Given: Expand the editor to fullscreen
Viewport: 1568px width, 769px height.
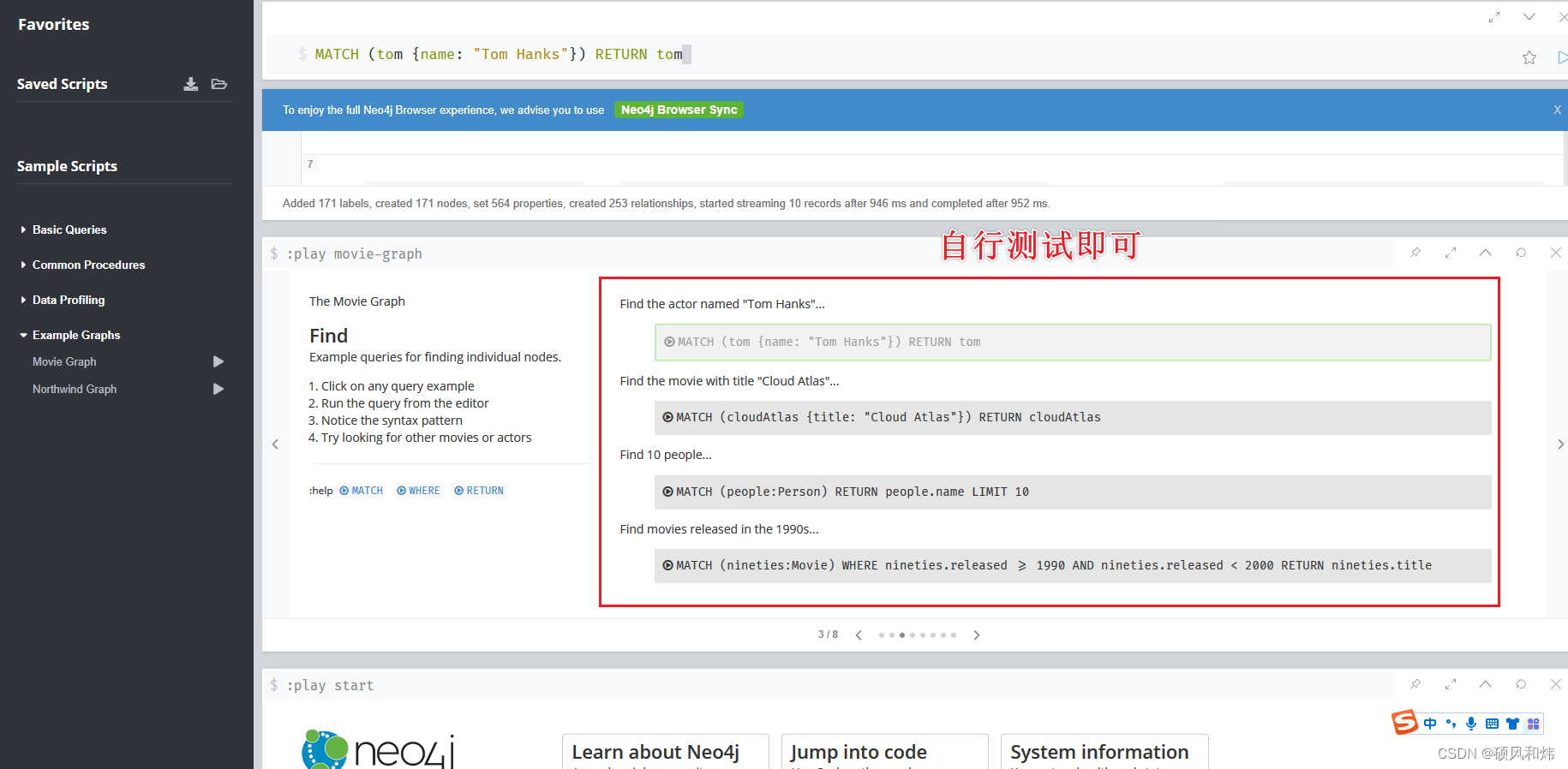Looking at the screenshot, I should [x=1494, y=17].
